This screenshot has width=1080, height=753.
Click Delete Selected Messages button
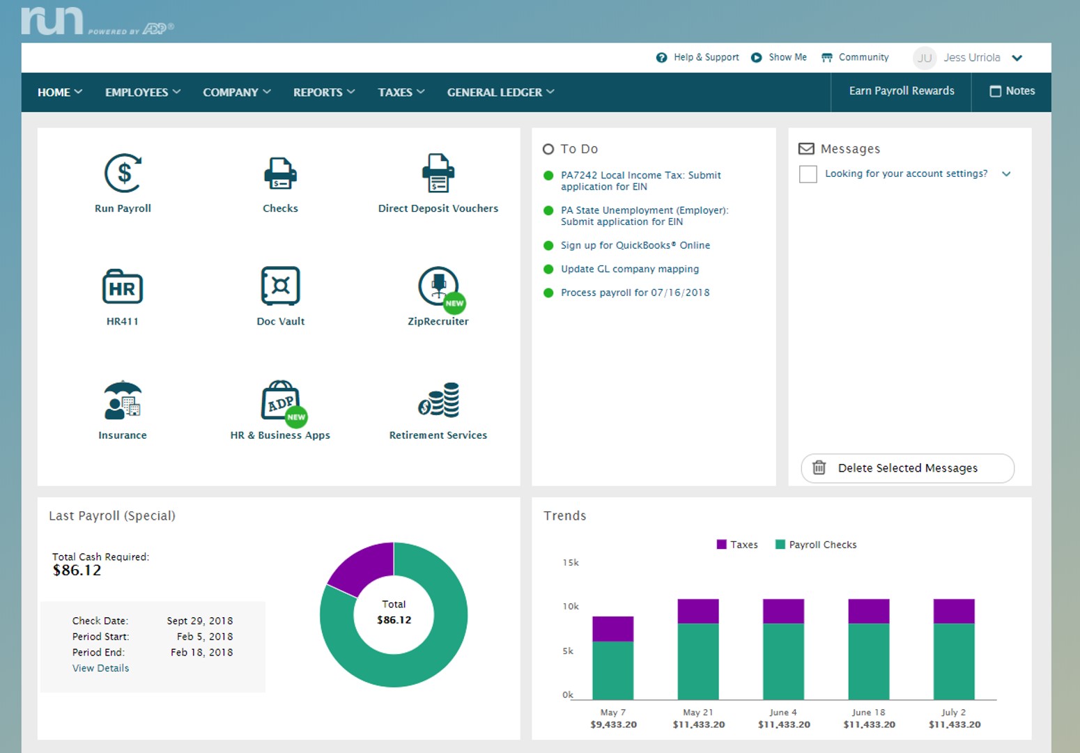pyautogui.click(x=907, y=468)
